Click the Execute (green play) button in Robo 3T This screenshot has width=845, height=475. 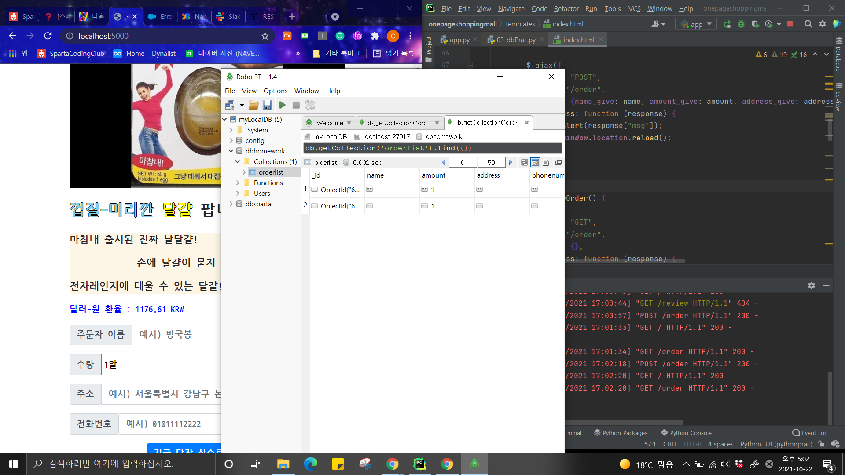click(x=283, y=105)
